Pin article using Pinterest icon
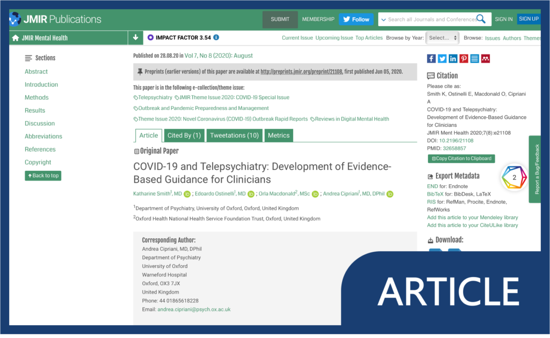The height and width of the screenshot is (338, 550). pos(464,59)
